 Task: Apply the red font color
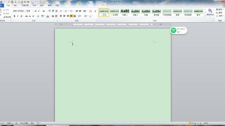[48, 16]
